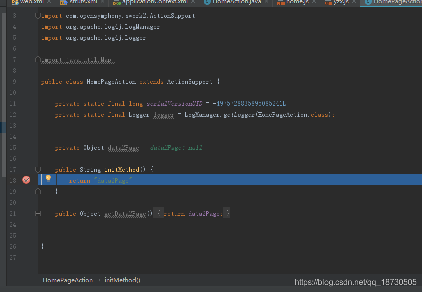Image resolution: width=422 pixels, height=292 pixels.
Task: Click the serialVersionUID field name
Action: tap(174, 104)
